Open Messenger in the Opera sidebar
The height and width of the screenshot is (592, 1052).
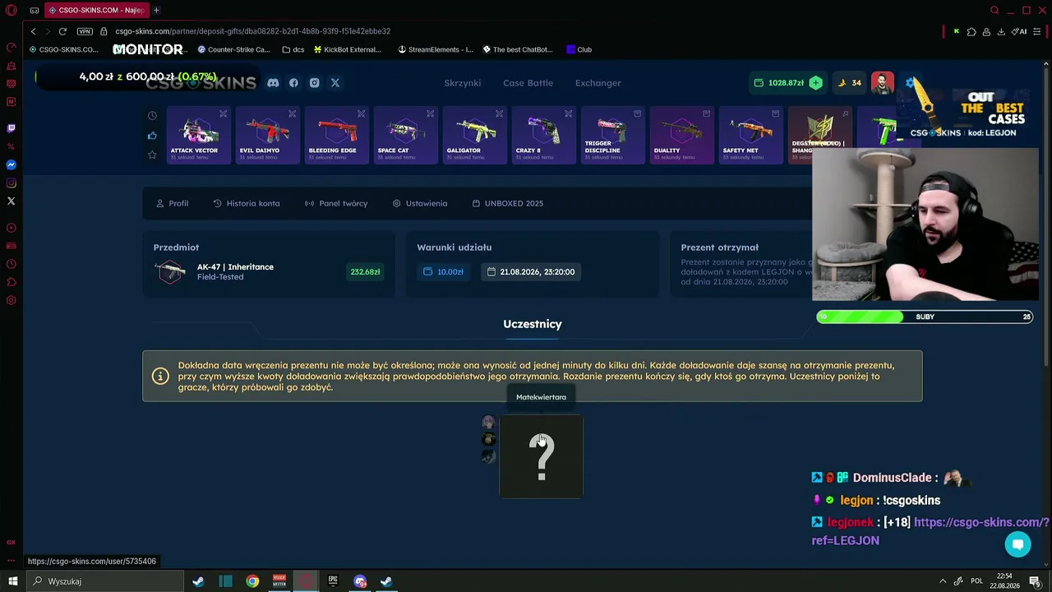tap(11, 165)
